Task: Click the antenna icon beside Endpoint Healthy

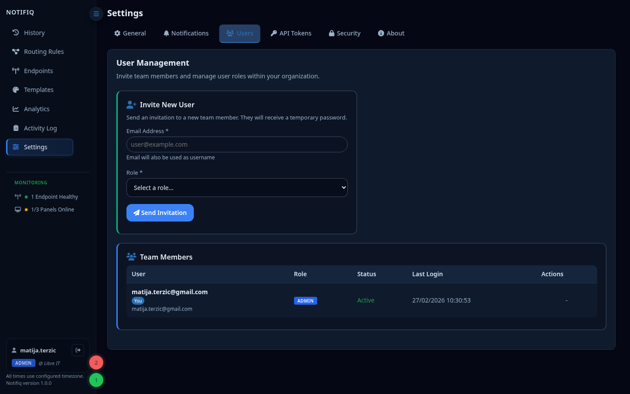Action: [18, 197]
